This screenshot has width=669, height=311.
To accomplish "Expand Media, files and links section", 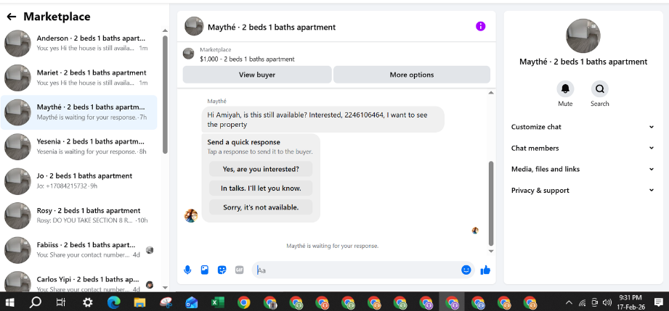I will (x=583, y=169).
